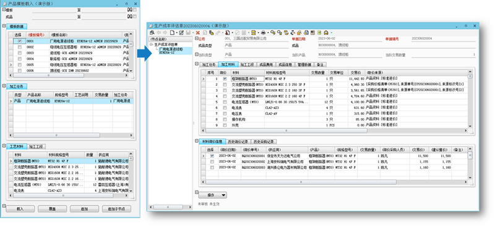Image resolution: width=495 pixels, height=227 pixels.
Task: Uncheck the template 0001 selection checkbox
Action: [20, 41]
